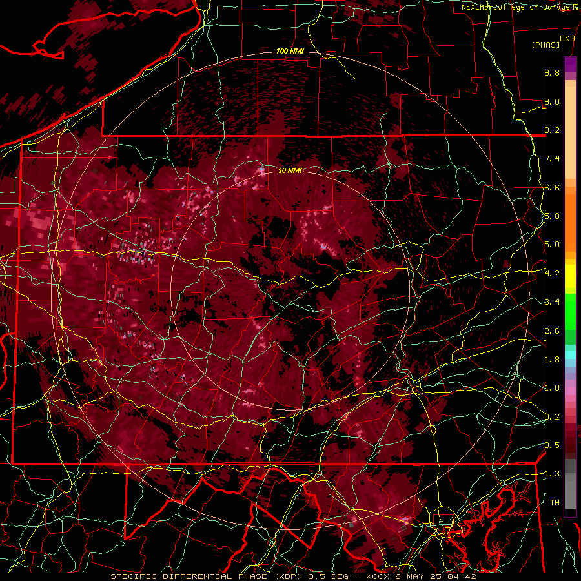This screenshot has height=581, width=581.
Task: Click the 1.3 scale value near the bottom
Action: pos(551,474)
